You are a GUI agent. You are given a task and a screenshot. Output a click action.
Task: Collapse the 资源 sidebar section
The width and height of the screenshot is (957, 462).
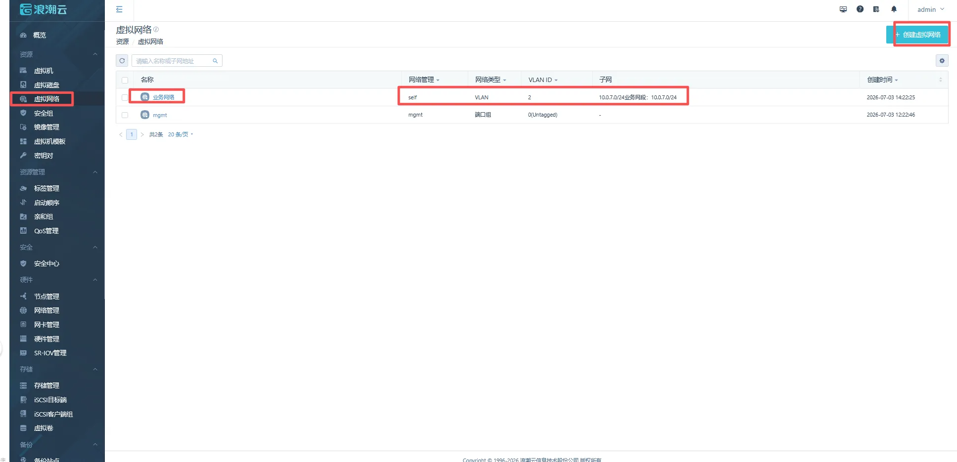(x=95, y=54)
